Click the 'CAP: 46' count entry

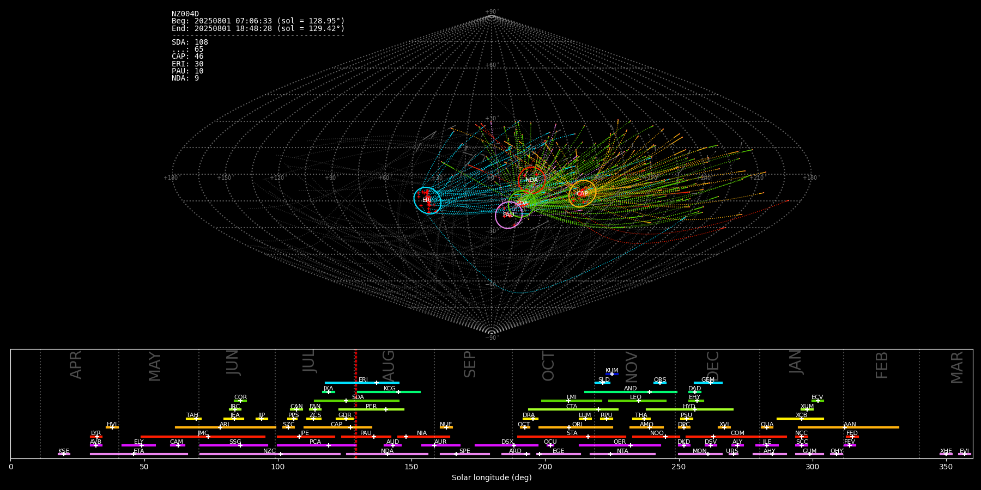(x=187, y=57)
